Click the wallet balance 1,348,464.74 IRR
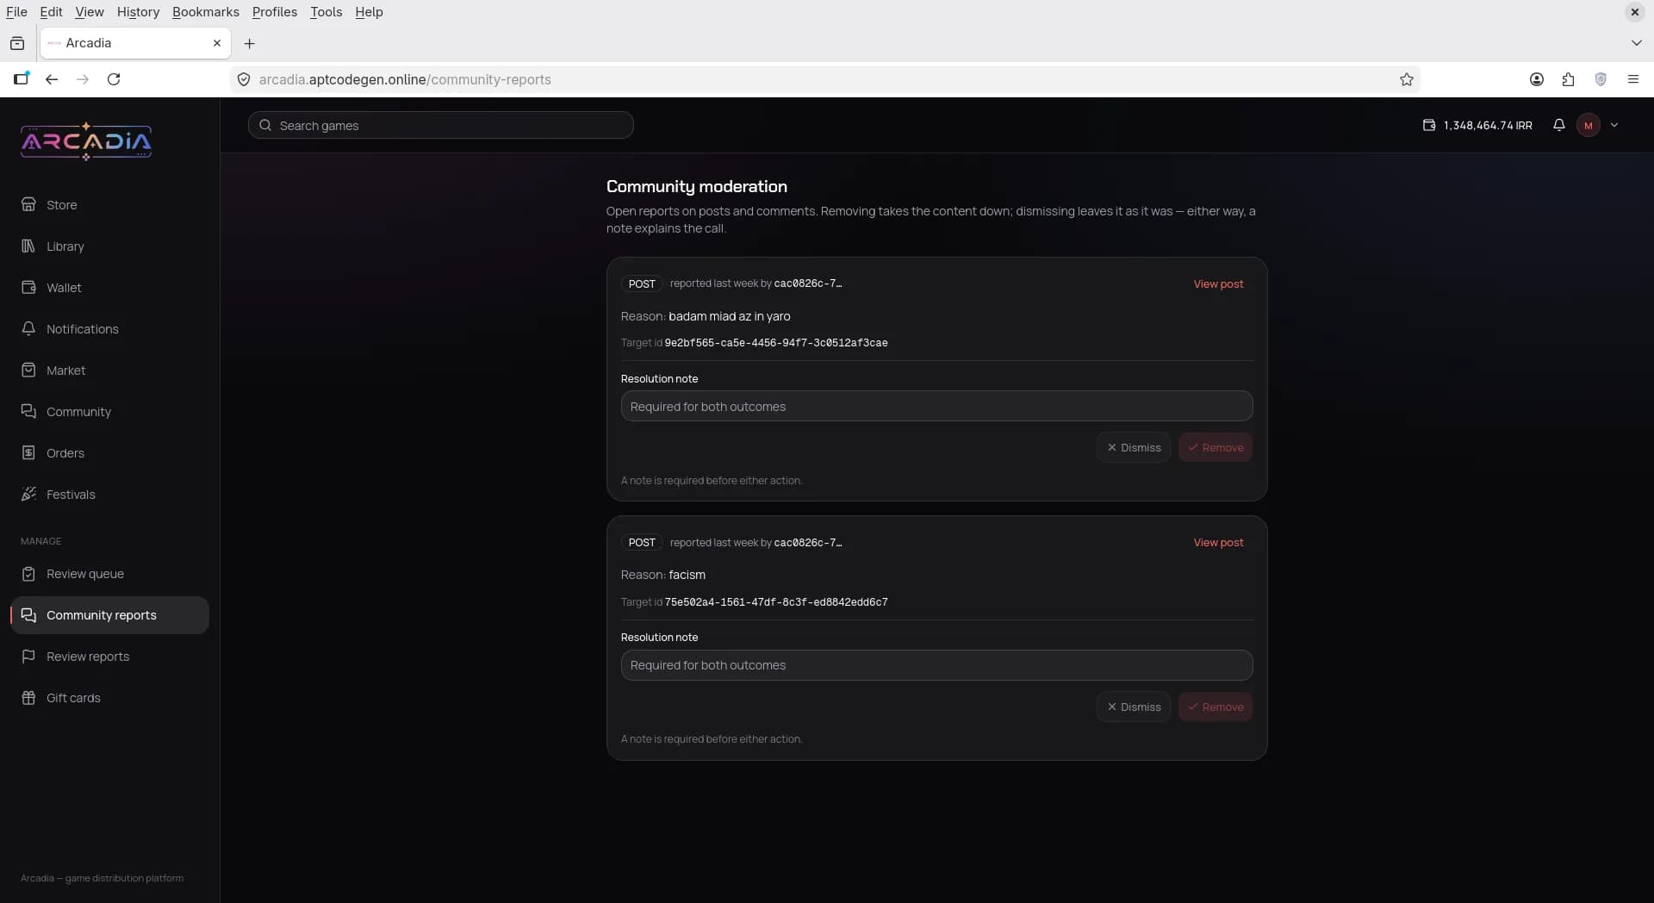This screenshot has height=903, width=1654. tap(1477, 125)
